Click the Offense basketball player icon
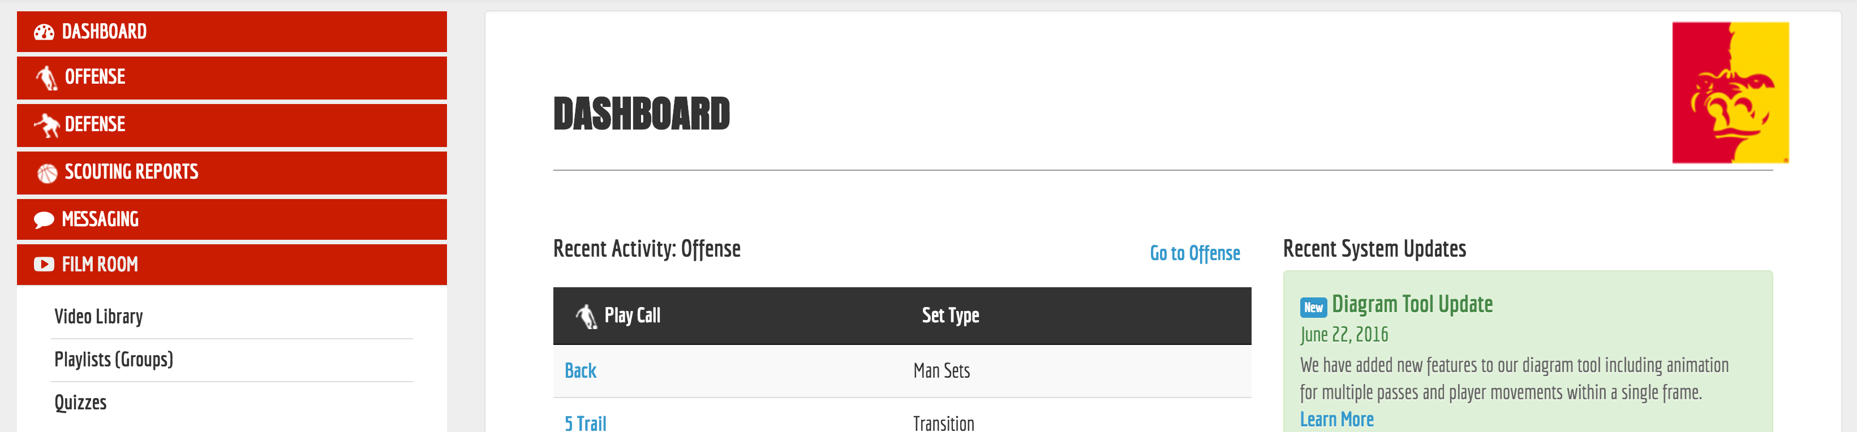Screen dimensions: 1857x432 click(x=47, y=78)
